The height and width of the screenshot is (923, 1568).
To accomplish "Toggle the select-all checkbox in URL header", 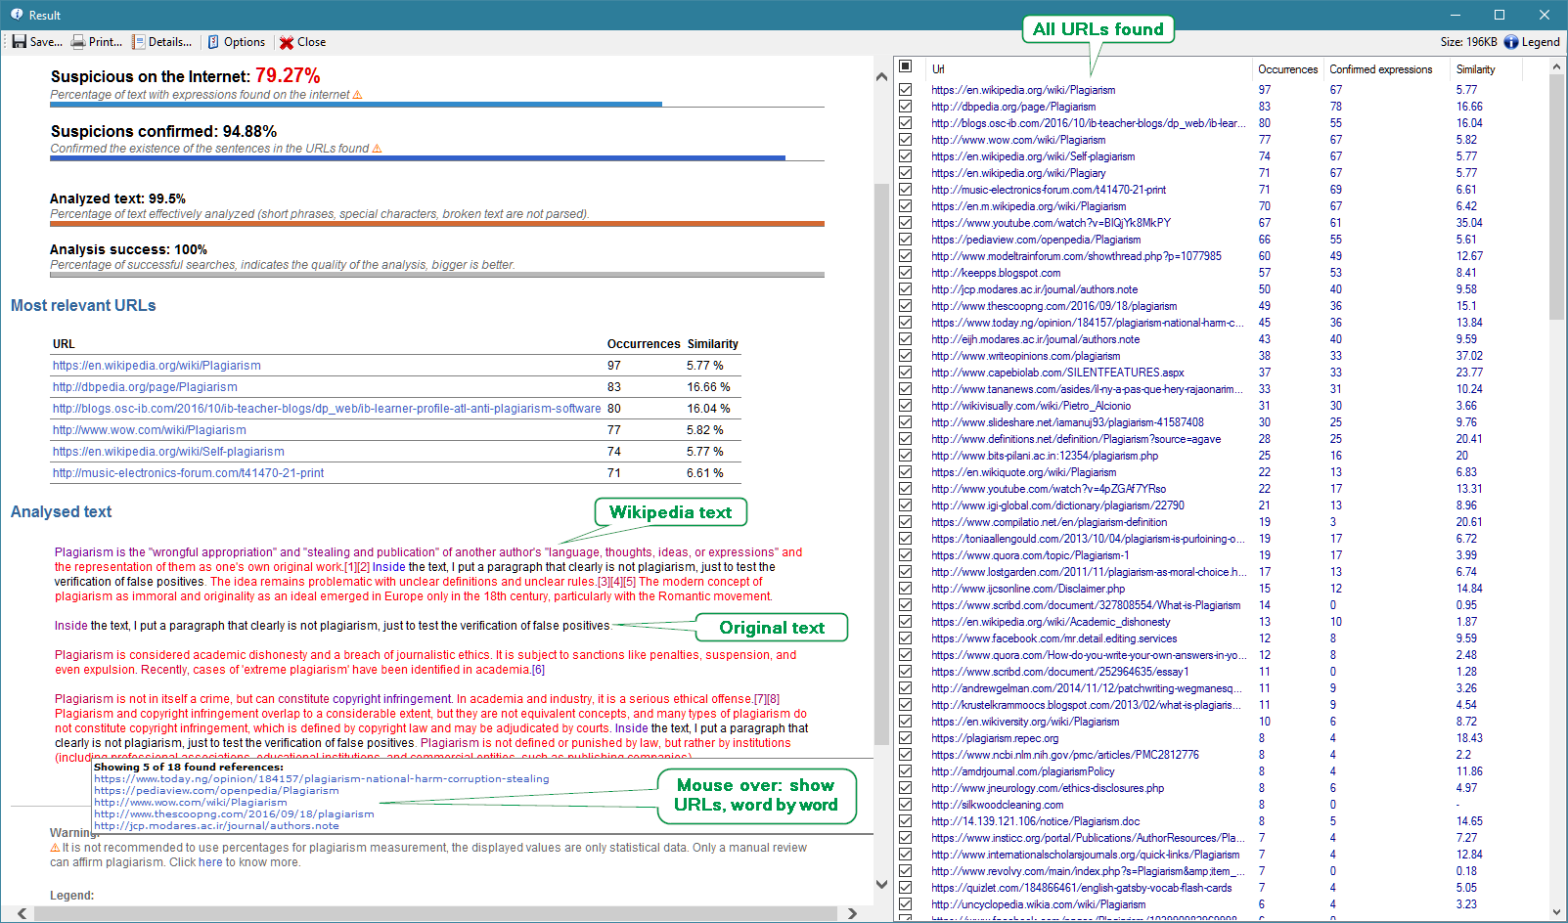I will coord(906,66).
